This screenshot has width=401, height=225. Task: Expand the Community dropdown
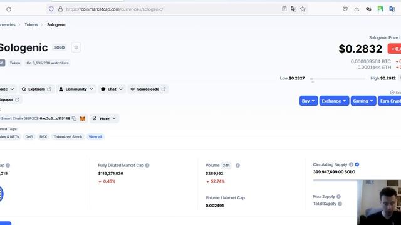(76, 89)
